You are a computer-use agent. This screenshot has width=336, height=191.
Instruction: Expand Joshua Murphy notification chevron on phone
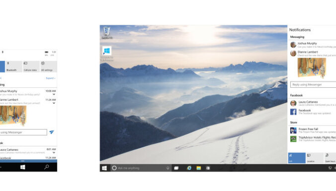54,94
